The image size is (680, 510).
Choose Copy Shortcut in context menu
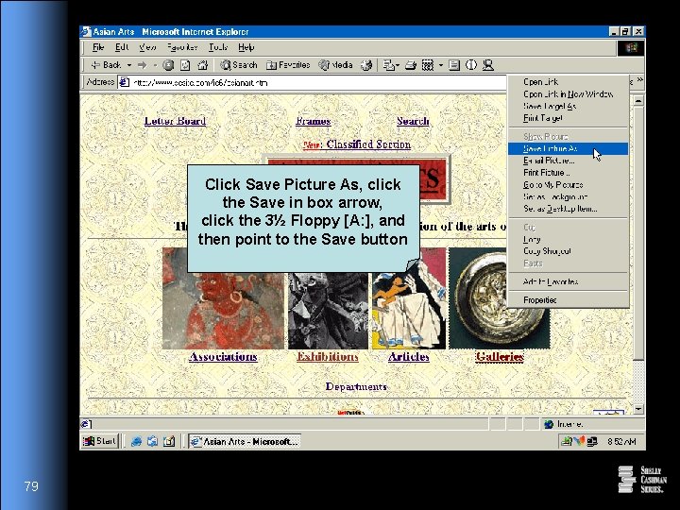tap(568, 251)
